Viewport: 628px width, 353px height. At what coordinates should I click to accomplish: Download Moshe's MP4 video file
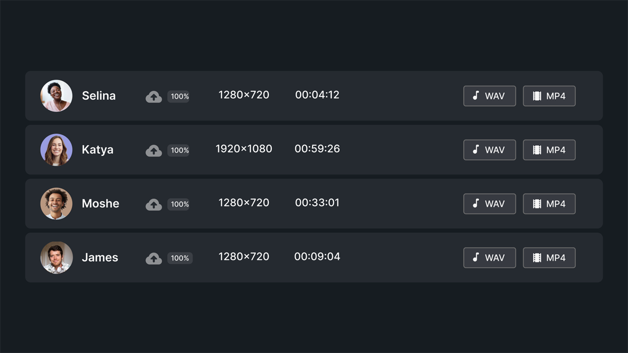[x=549, y=204]
